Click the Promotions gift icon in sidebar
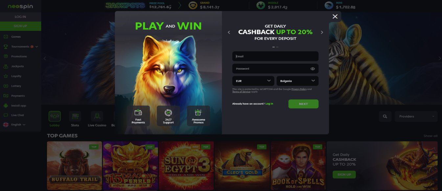The height and width of the screenshot is (191, 442). tap(6, 56)
